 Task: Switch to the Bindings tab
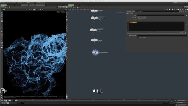tap(131, 13)
